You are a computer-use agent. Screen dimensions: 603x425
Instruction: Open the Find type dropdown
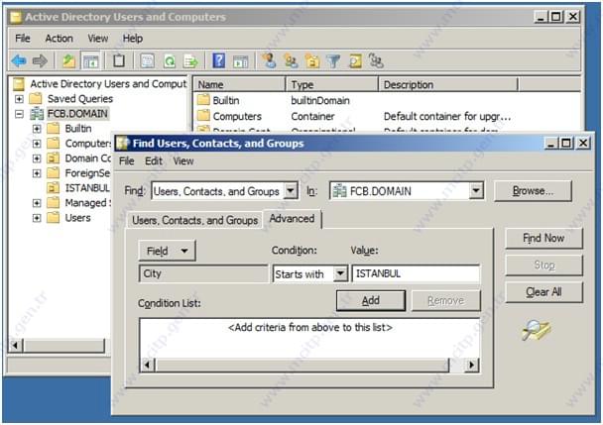tap(291, 190)
